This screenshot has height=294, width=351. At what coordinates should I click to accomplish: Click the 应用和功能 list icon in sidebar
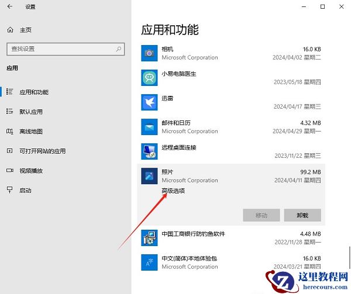pos(9,92)
